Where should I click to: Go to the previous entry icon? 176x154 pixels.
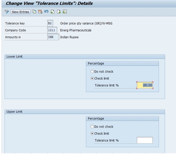click(52, 12)
